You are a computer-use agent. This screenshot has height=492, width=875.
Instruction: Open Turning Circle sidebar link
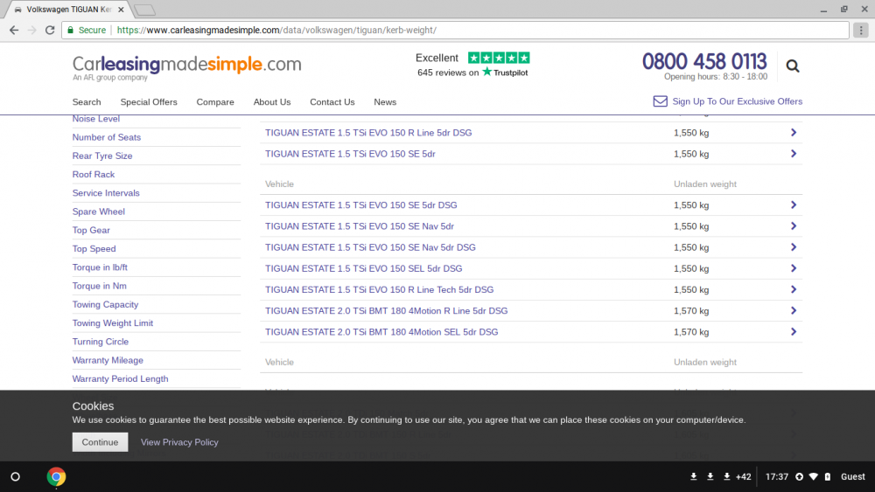pyautogui.click(x=101, y=342)
